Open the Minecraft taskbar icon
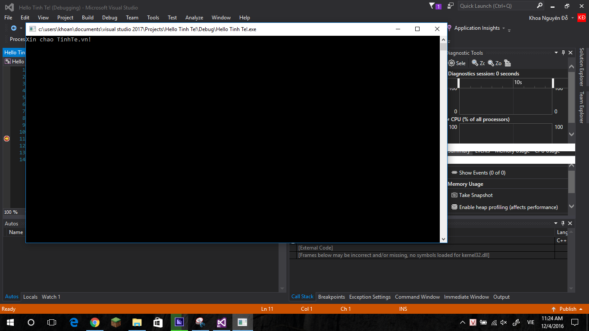Image resolution: width=589 pixels, height=331 pixels. [x=116, y=322]
